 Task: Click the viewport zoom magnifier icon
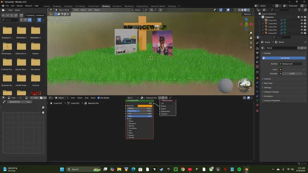click(251, 33)
